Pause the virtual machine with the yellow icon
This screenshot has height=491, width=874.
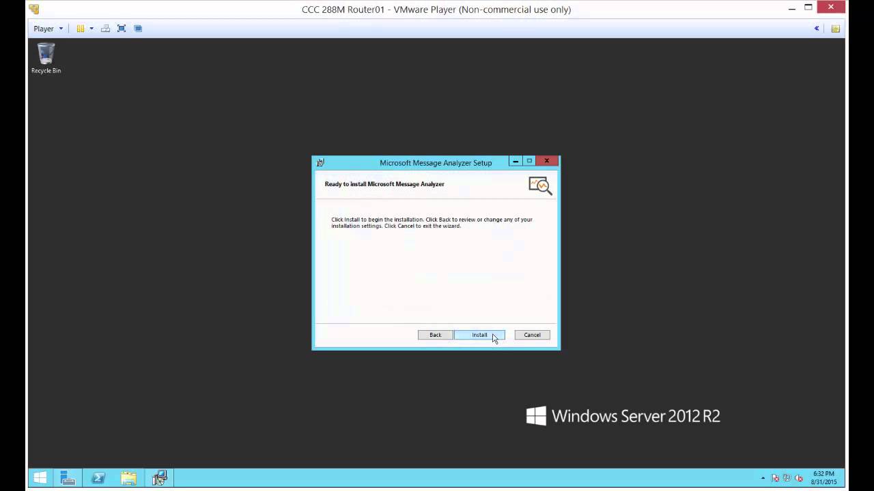tap(81, 29)
